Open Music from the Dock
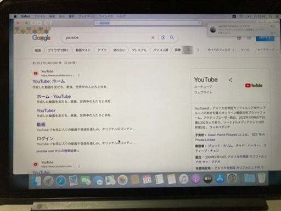 coord(184,179)
